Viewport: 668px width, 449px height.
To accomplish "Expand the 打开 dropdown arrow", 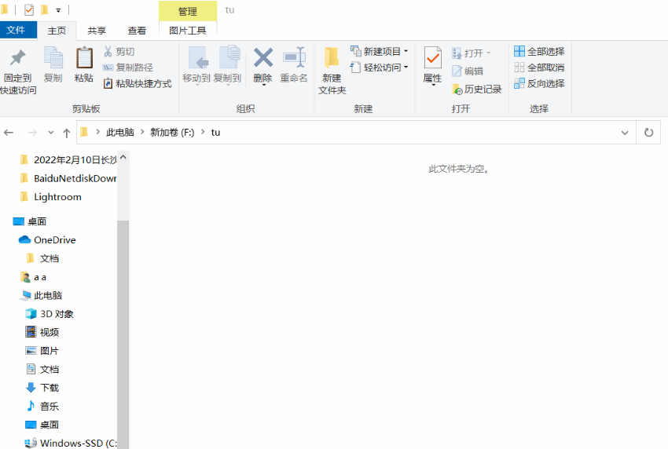I will point(488,53).
